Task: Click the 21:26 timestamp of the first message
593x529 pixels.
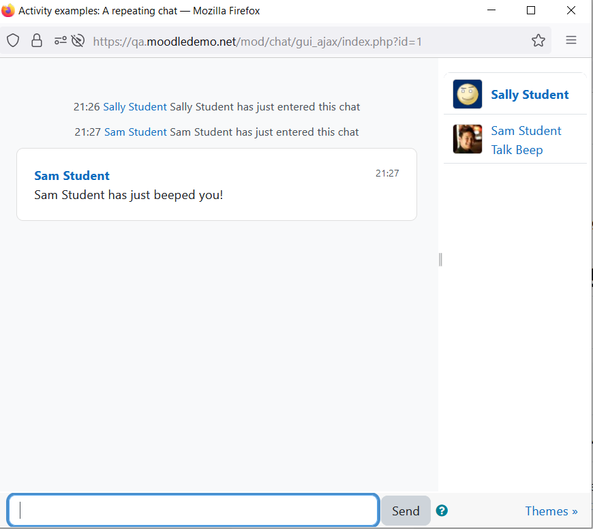Action: point(87,106)
